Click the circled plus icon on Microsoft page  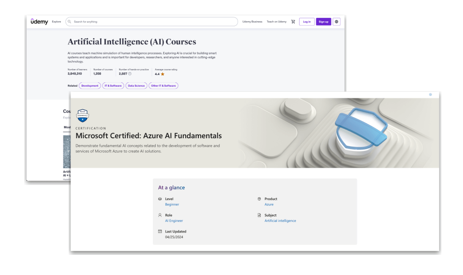click(430, 95)
